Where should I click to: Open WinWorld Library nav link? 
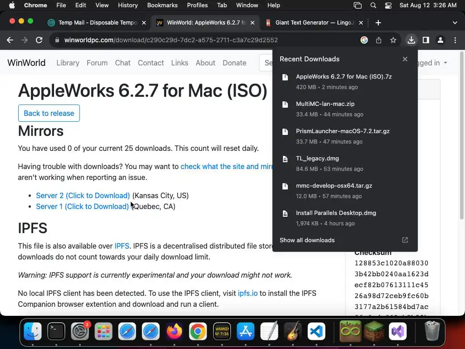(x=68, y=63)
